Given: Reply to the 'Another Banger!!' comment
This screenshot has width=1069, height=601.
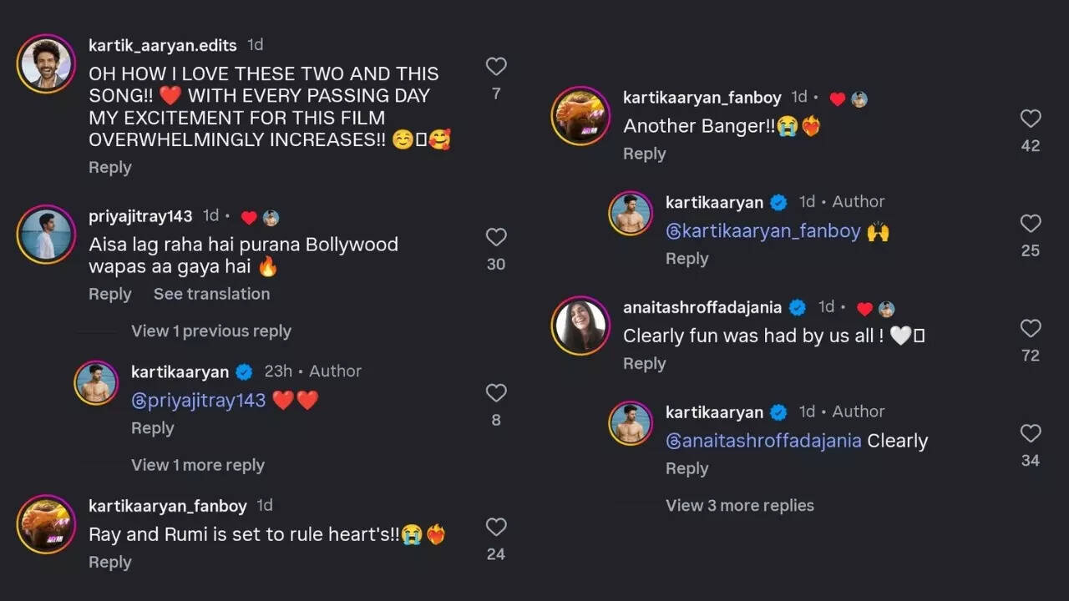Looking at the screenshot, I should [644, 154].
